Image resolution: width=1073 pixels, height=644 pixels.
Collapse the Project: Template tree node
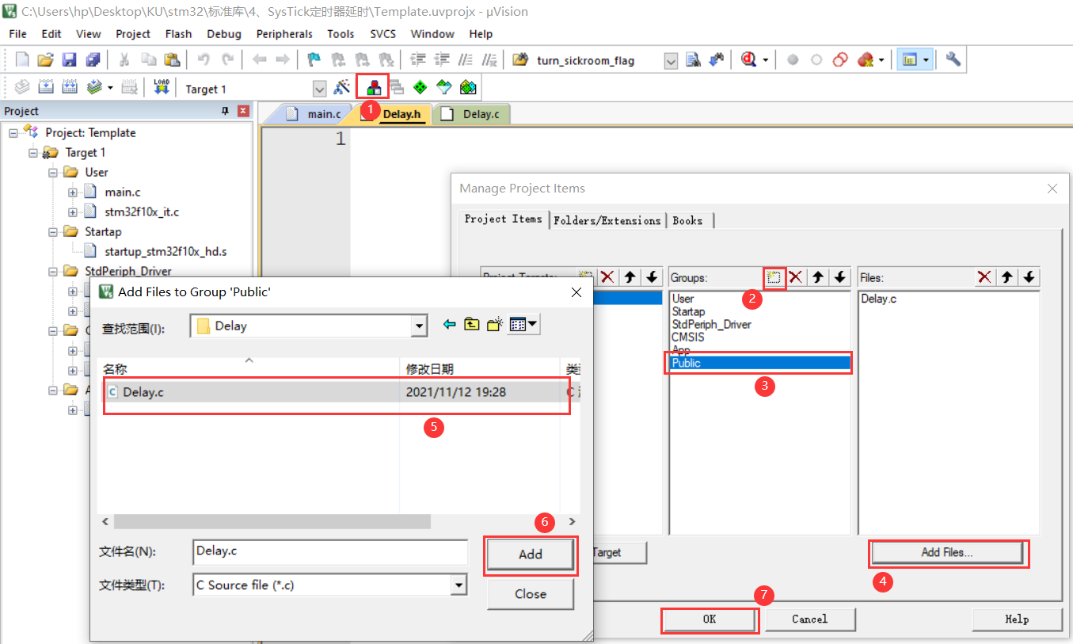(13, 132)
